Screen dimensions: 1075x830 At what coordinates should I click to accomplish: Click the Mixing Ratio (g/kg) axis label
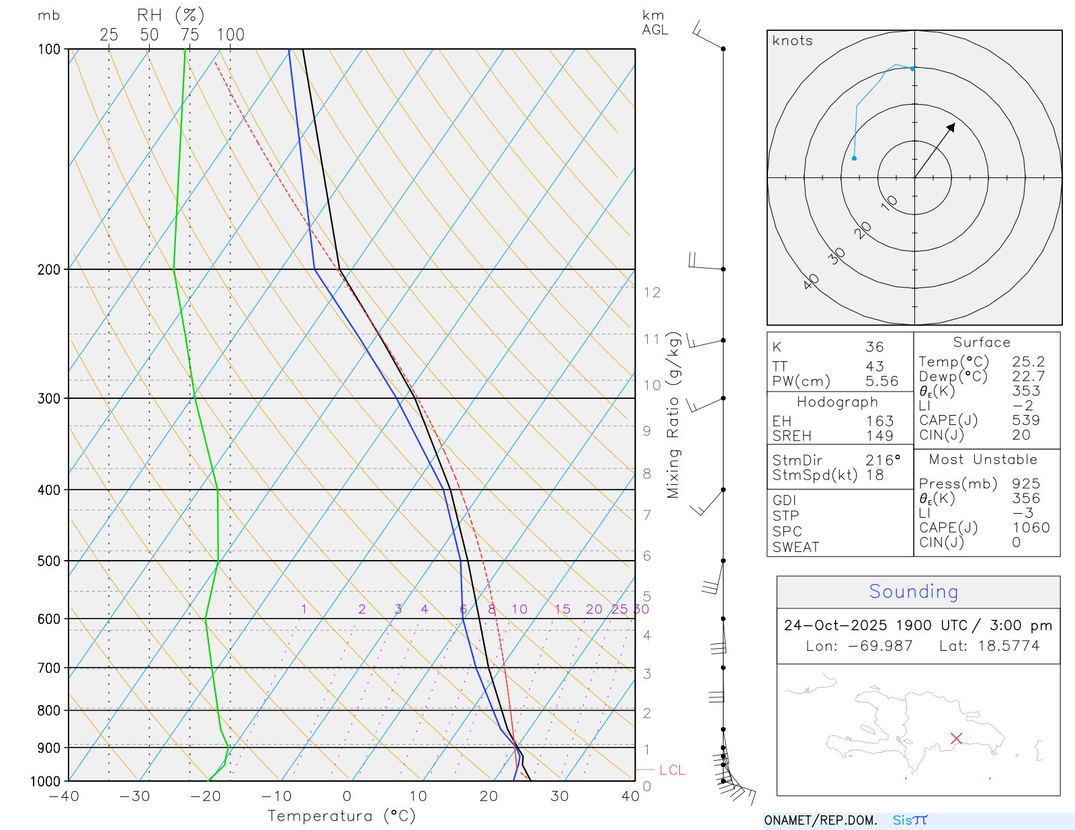673,415
